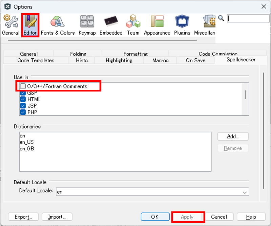Open the Plugins category
The image size is (271, 226).
tap(182, 25)
